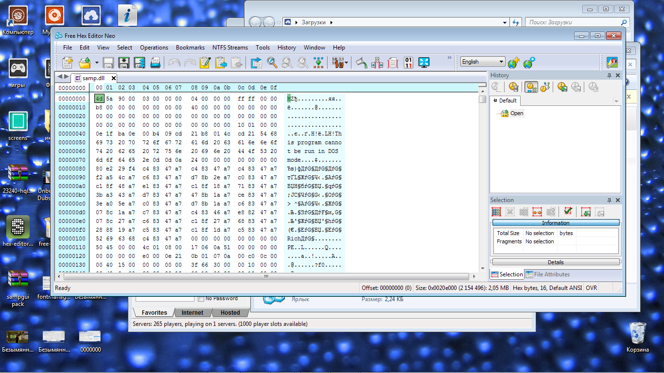This screenshot has width=664, height=373.
Task: Toggle the highlighted history view mode button
Action: (x=531, y=87)
